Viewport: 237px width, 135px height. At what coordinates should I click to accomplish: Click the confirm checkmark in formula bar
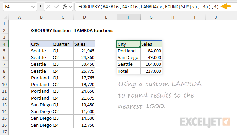pos(57,7)
